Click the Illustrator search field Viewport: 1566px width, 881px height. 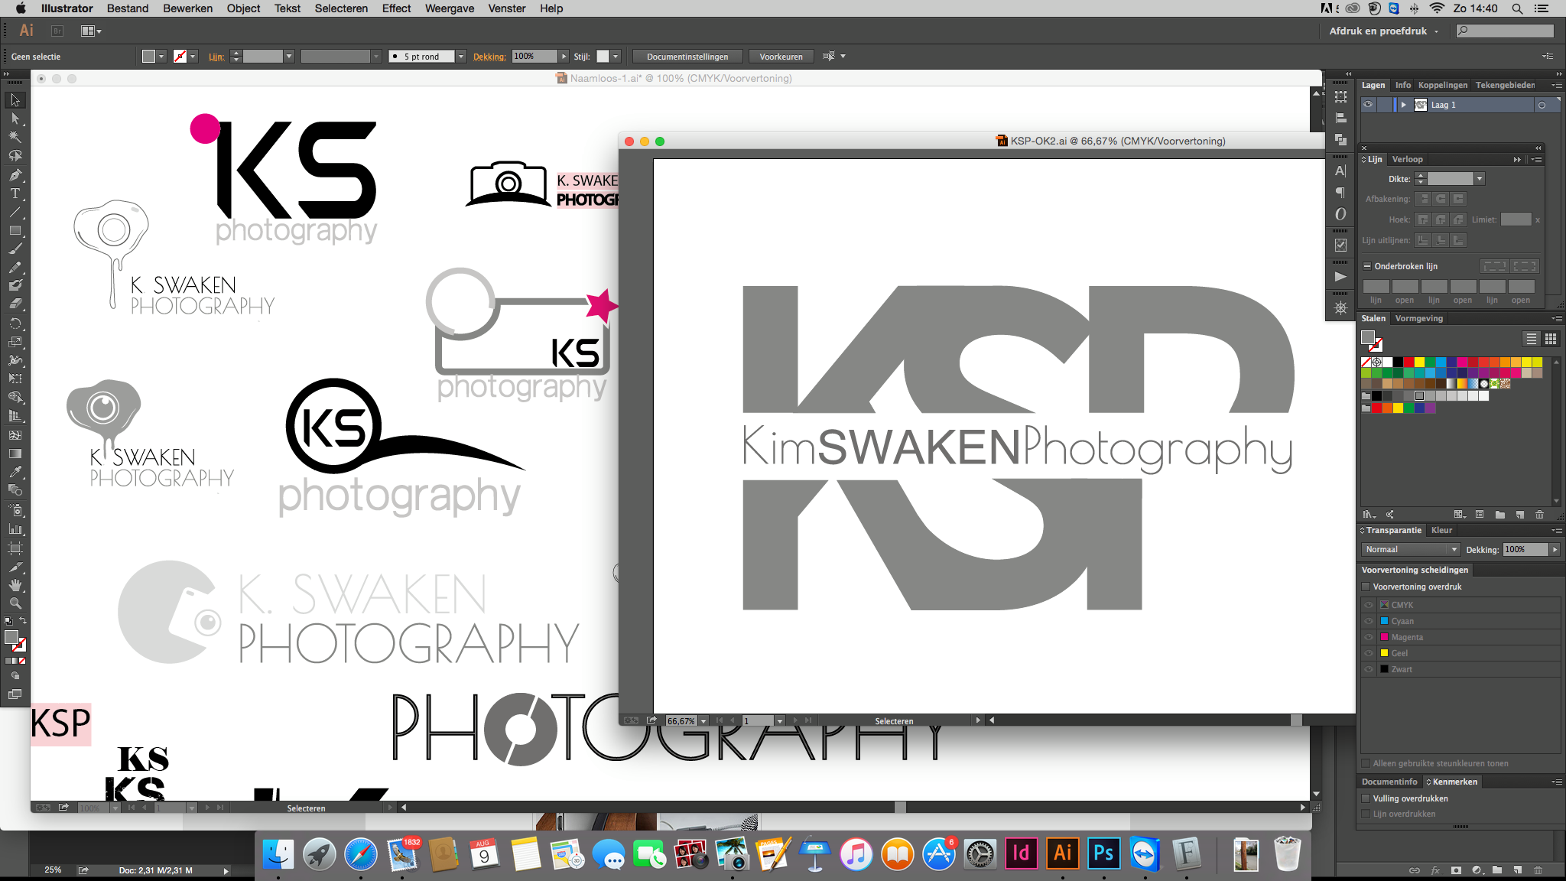click(1506, 31)
